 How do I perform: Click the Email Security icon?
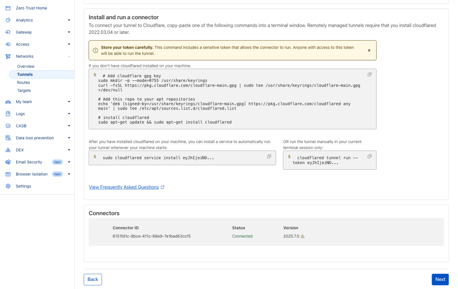8,162
